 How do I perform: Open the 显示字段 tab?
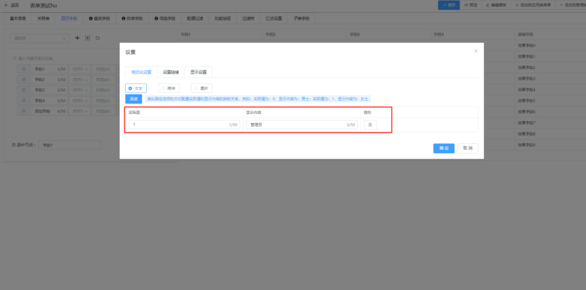pyautogui.click(x=69, y=18)
